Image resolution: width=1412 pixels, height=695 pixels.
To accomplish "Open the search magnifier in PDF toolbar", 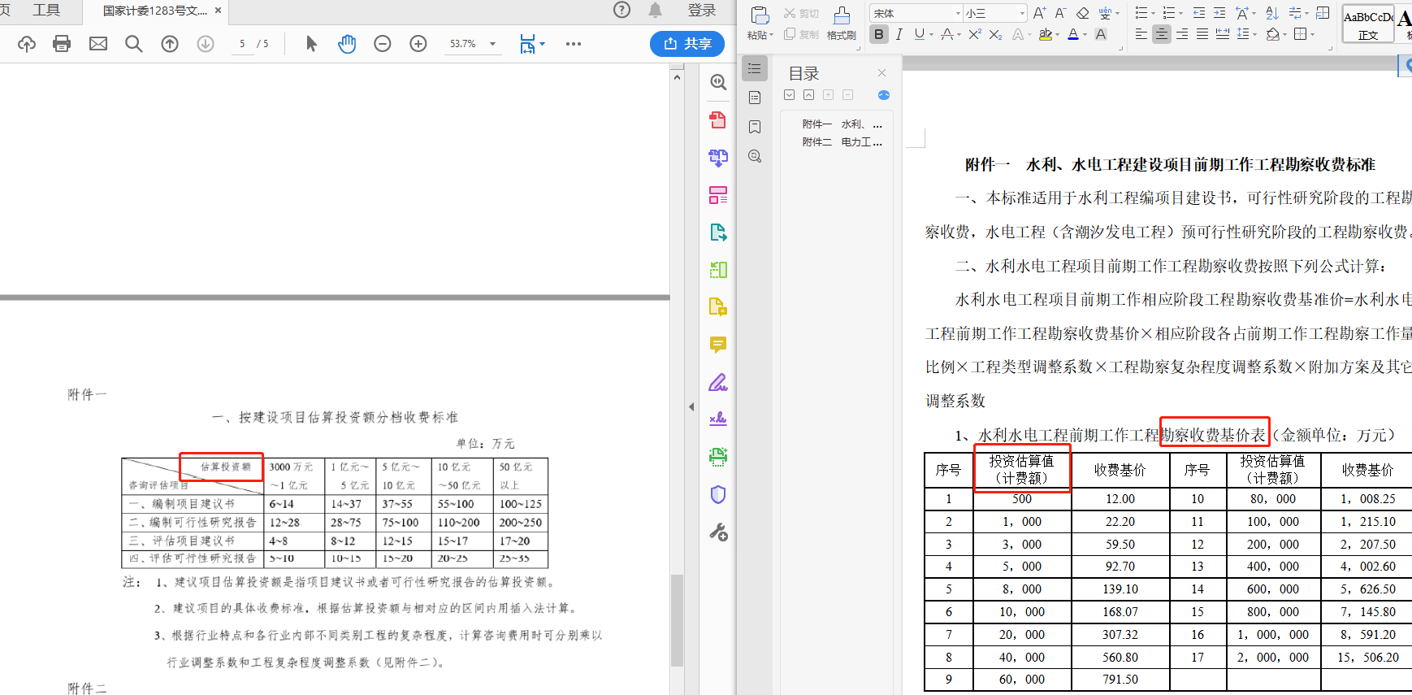I will tap(134, 44).
